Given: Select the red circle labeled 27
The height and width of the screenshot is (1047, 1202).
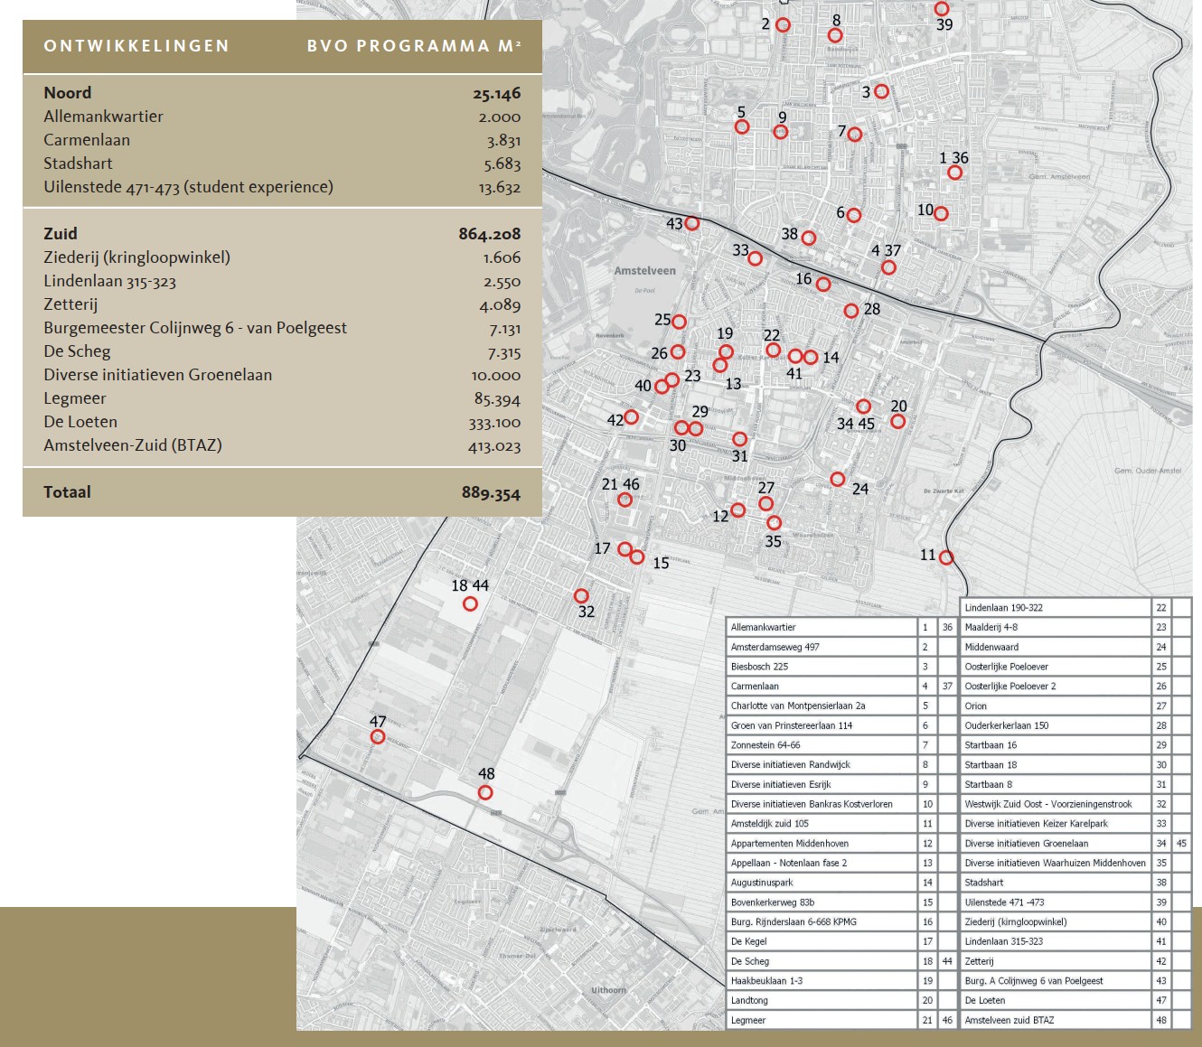Looking at the screenshot, I should (x=766, y=504).
